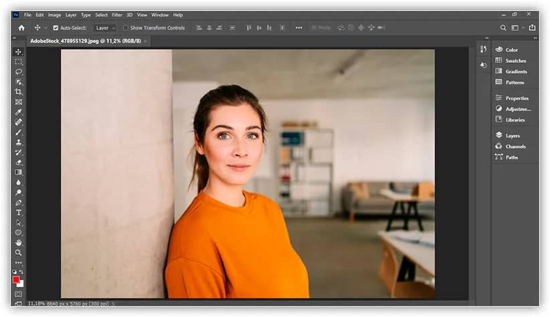Open the Swatches panel
550x317 pixels.
click(515, 61)
